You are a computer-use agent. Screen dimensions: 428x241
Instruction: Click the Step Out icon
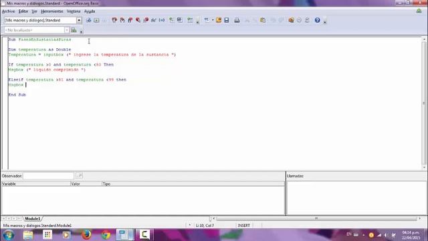tap(130, 20)
